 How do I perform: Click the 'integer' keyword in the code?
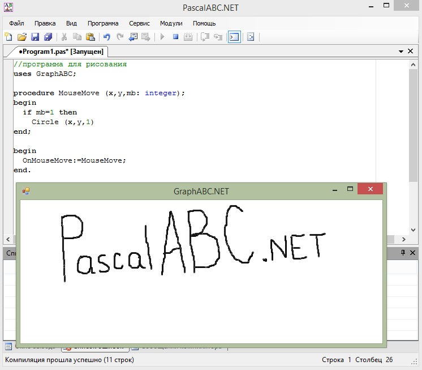(161, 93)
